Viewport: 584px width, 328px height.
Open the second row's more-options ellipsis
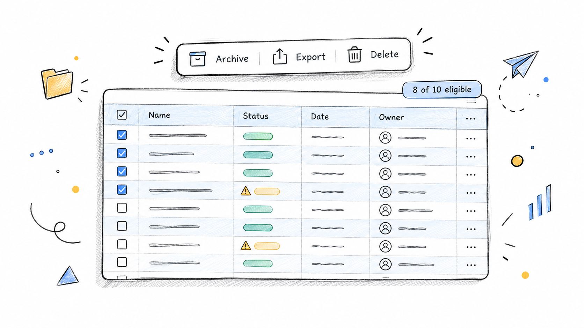click(470, 157)
